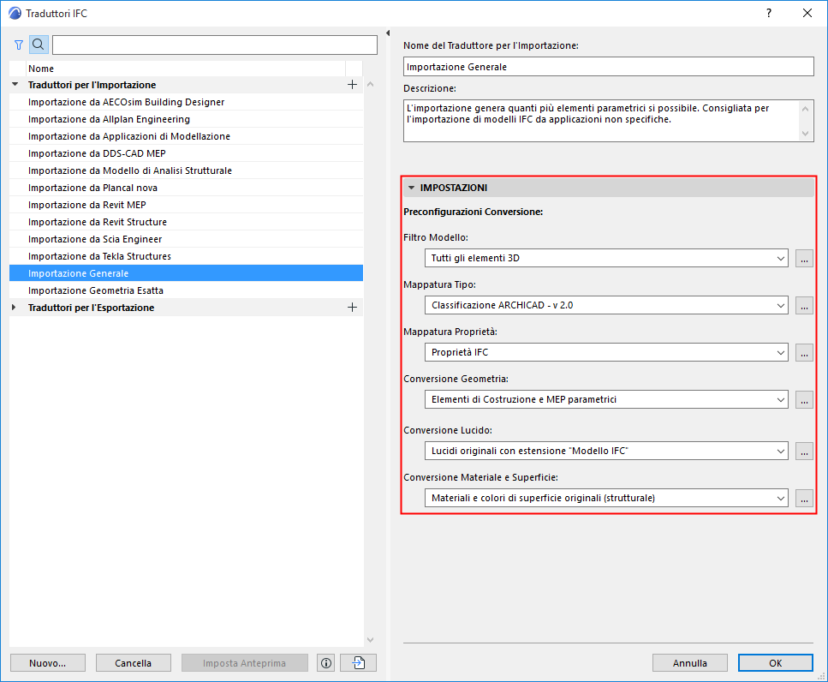This screenshot has height=682, width=828.
Task: Select Importazione da Tekla Structures
Action: click(186, 256)
